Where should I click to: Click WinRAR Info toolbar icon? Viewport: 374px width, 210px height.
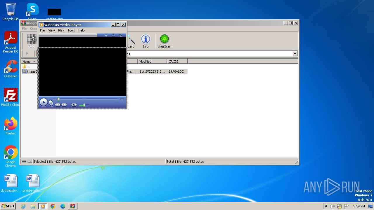tap(146, 41)
